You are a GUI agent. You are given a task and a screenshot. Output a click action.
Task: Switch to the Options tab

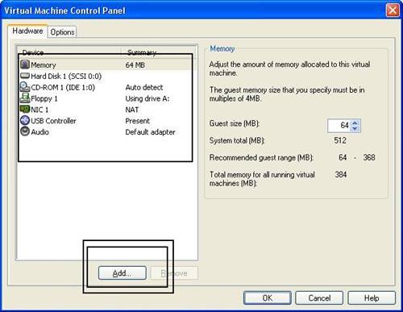[62, 32]
